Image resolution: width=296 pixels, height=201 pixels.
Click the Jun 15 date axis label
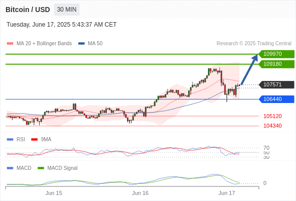tap(54, 193)
